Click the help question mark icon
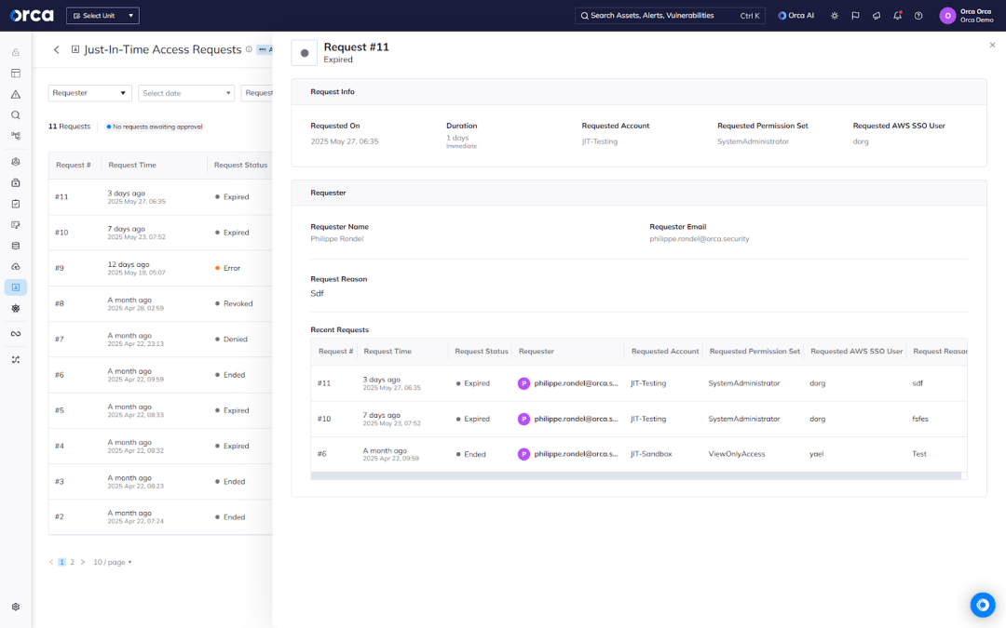The height and width of the screenshot is (628, 1006). pyautogui.click(x=918, y=16)
